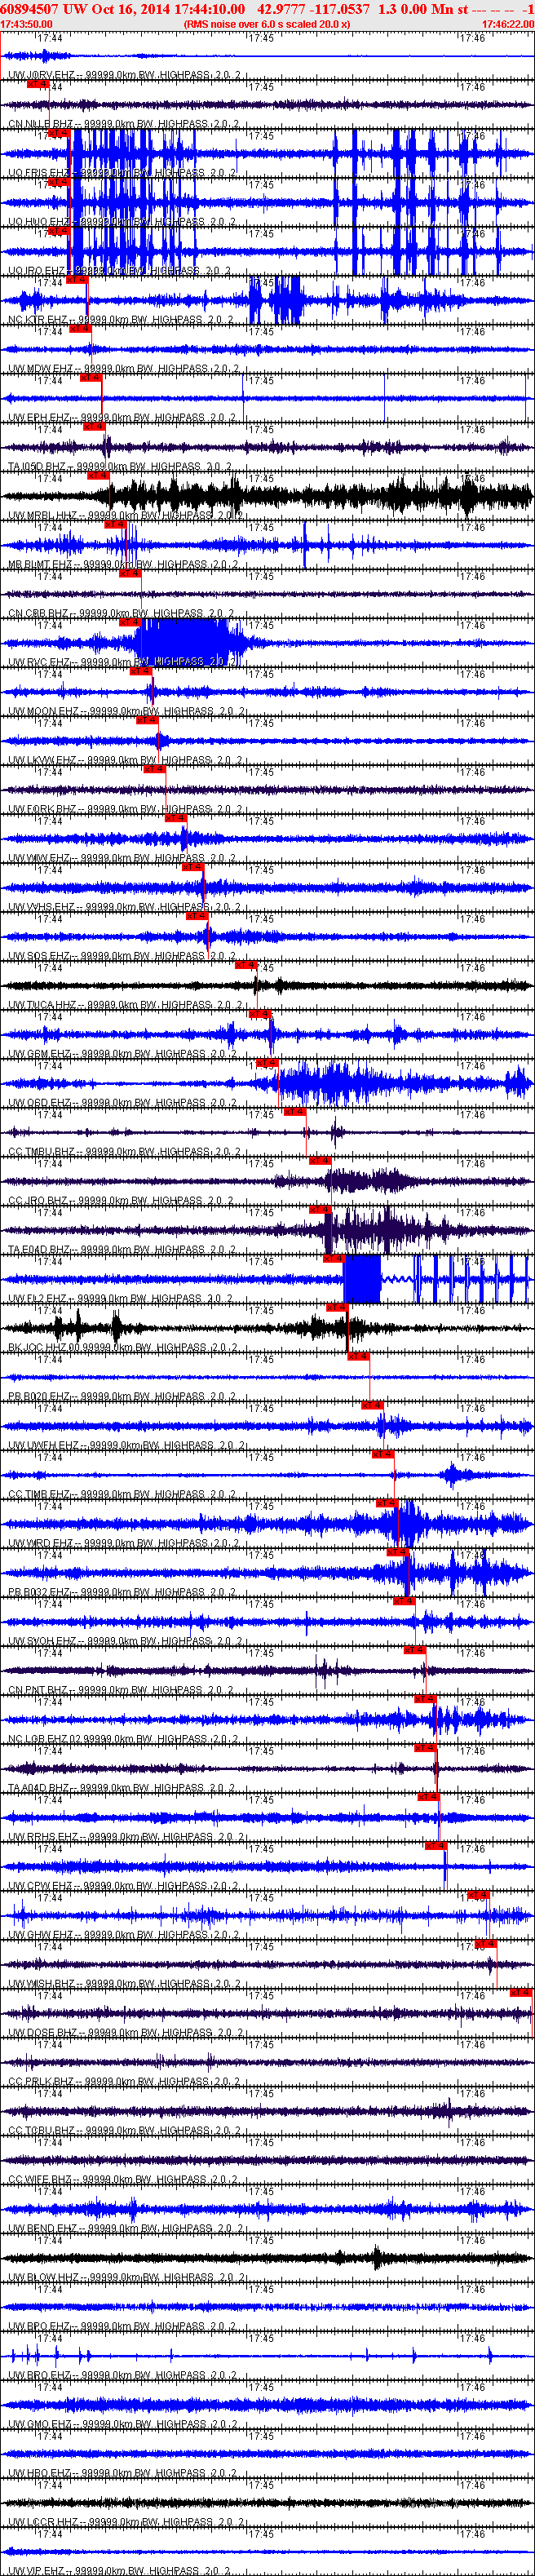The image size is (535, 2576).
Task: Click the coordinates 42.9777 -117.0537
Action: tap(314, 8)
